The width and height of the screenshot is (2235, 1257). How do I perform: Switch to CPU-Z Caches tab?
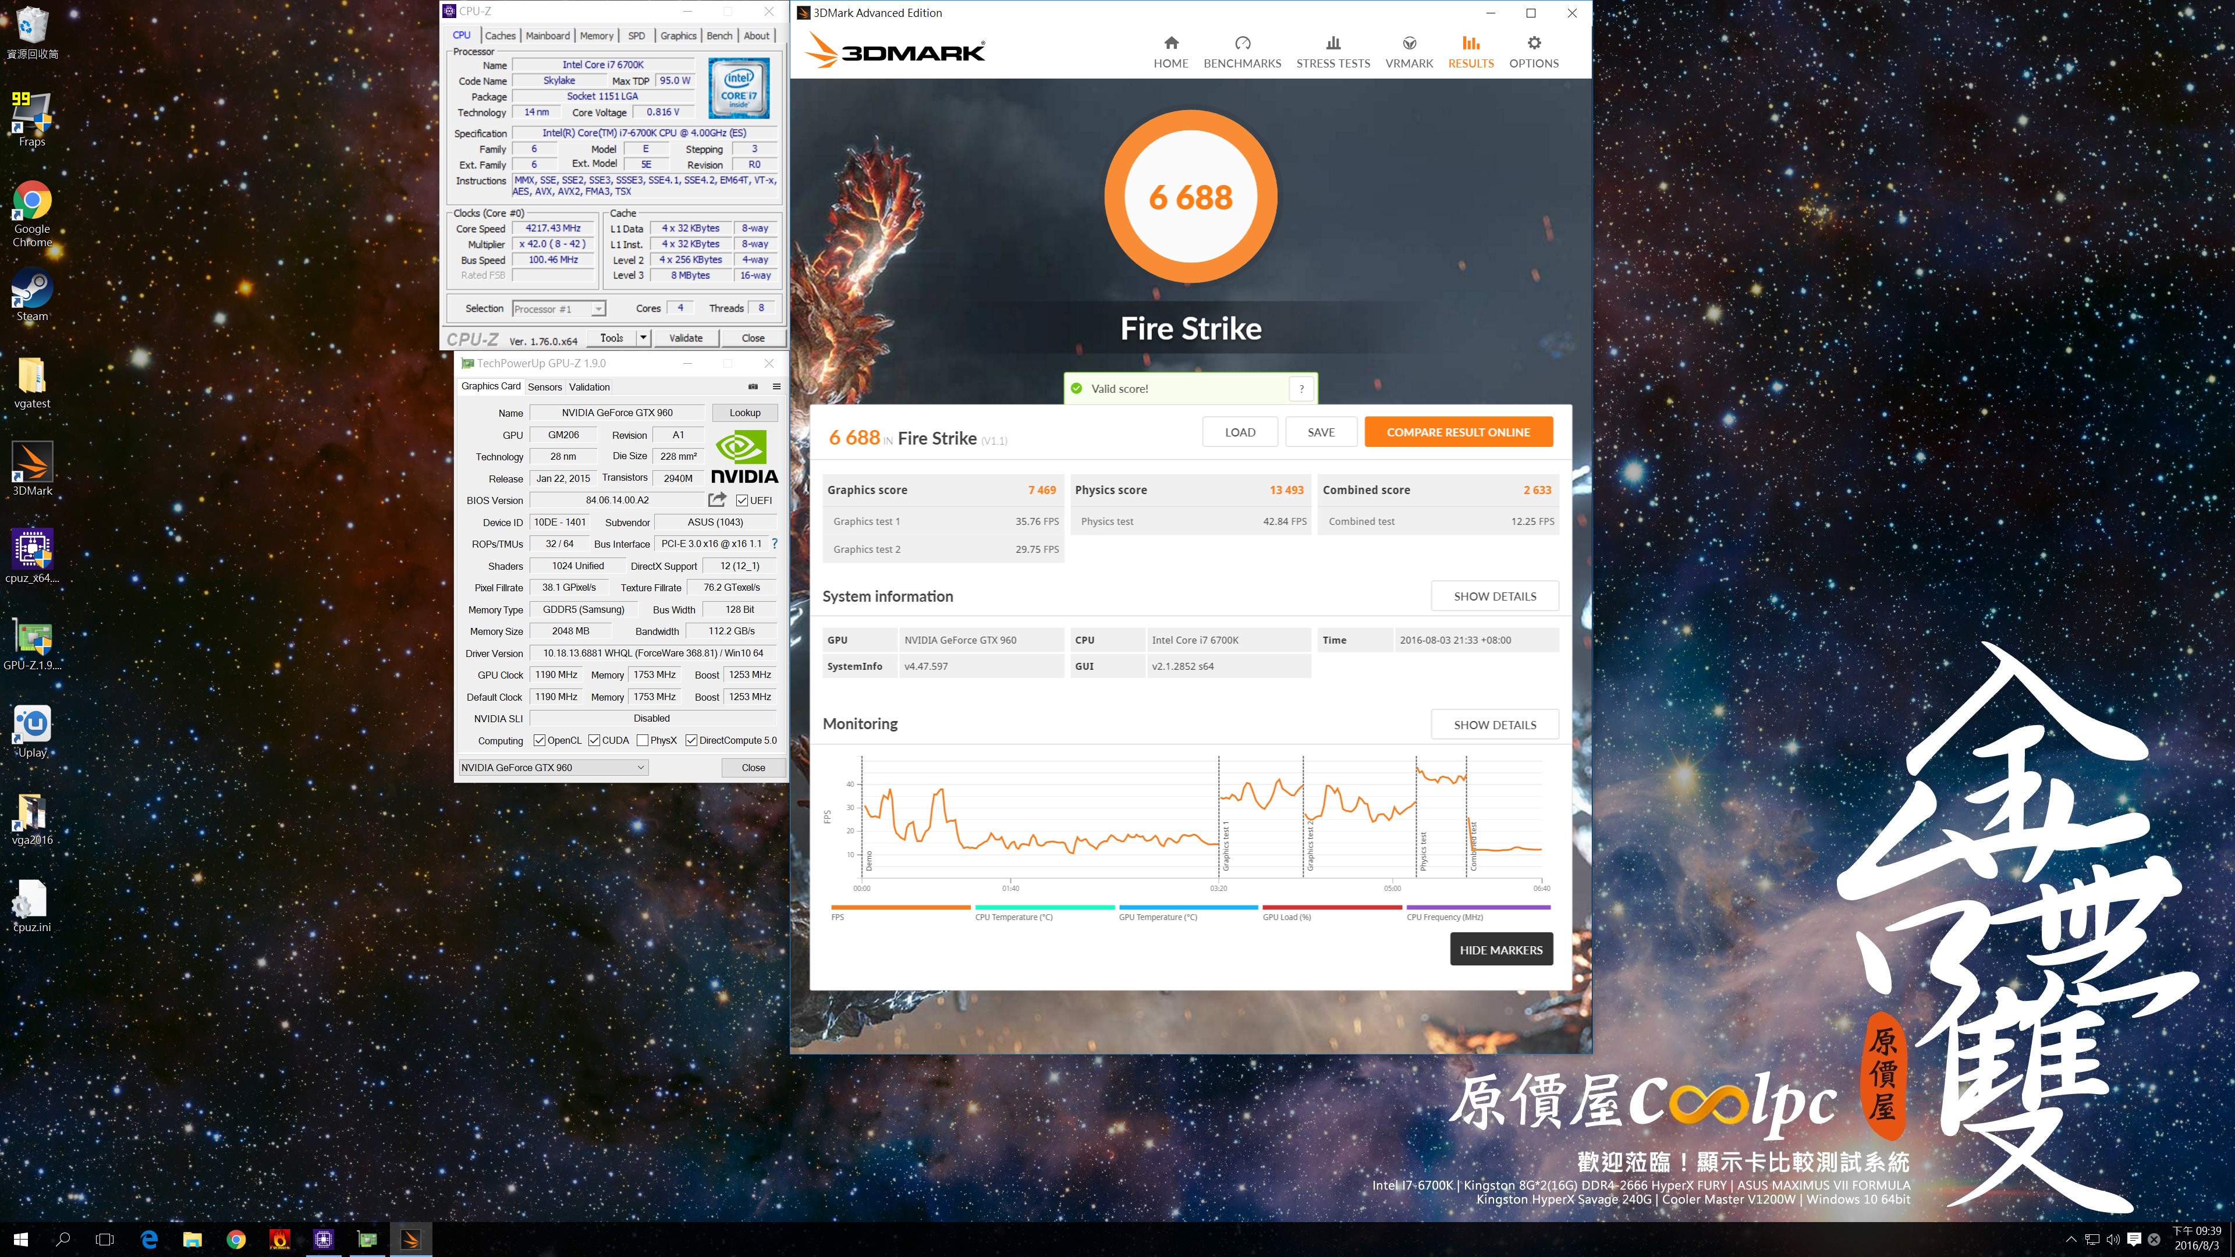(500, 35)
